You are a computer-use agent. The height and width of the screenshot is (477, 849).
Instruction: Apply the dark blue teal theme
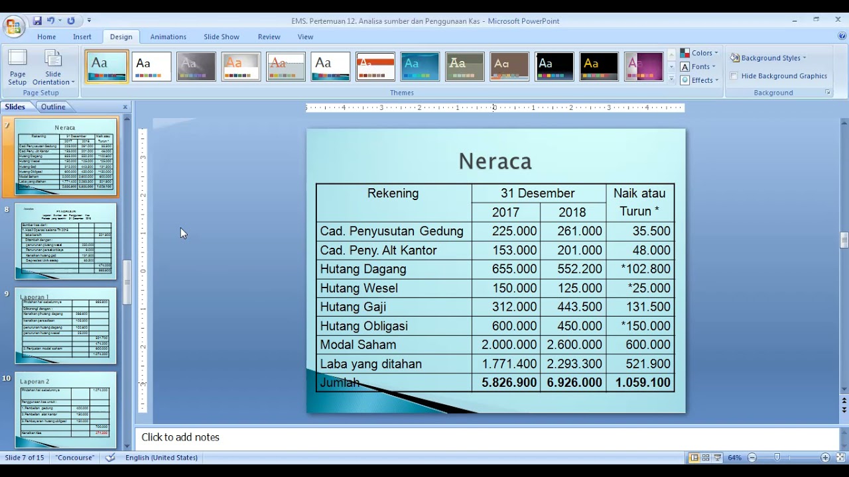420,66
